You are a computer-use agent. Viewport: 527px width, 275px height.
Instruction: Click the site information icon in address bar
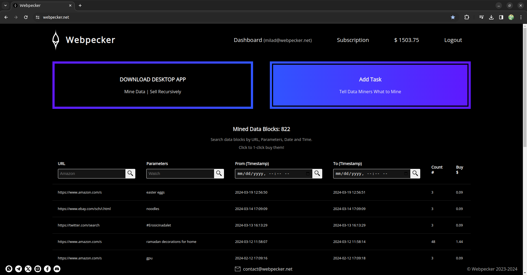pyautogui.click(x=38, y=17)
